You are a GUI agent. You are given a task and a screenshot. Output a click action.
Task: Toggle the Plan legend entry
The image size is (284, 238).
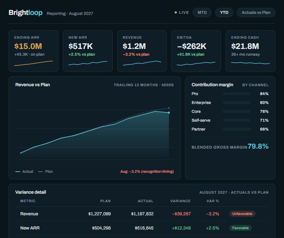coord(45,171)
